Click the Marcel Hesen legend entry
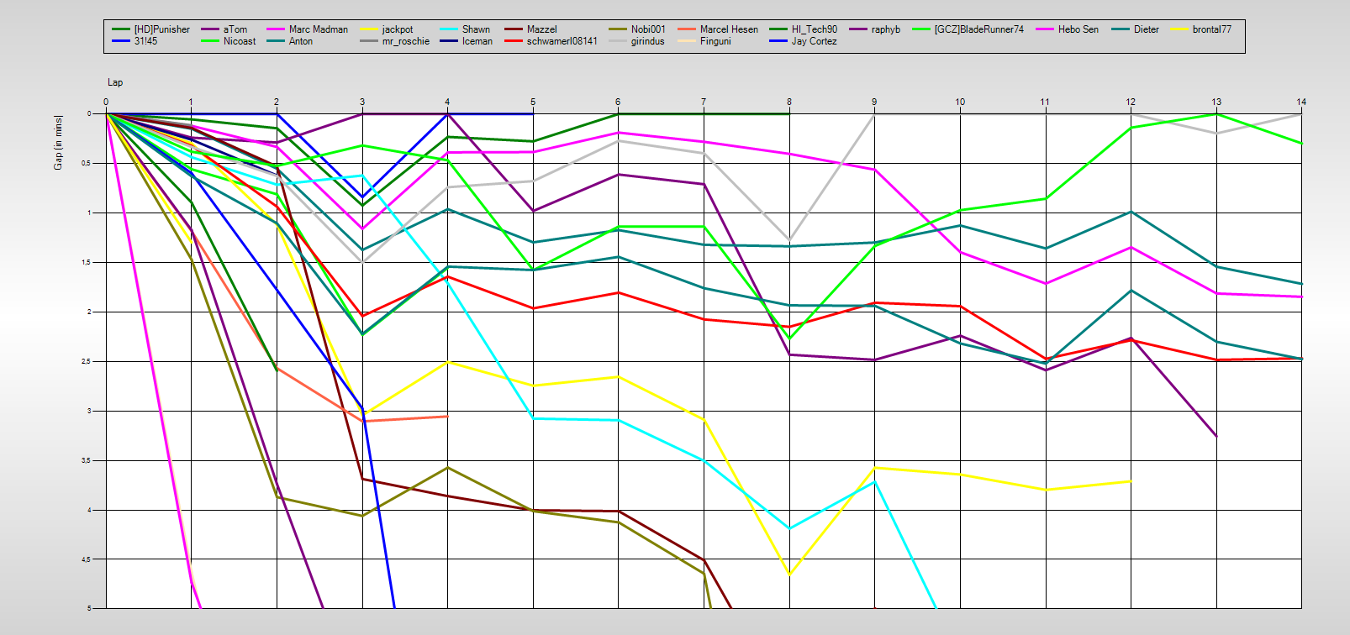This screenshot has width=1350, height=635. click(x=729, y=29)
